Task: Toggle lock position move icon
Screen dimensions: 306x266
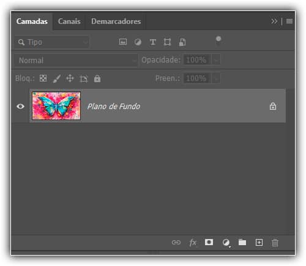Action: [70, 78]
